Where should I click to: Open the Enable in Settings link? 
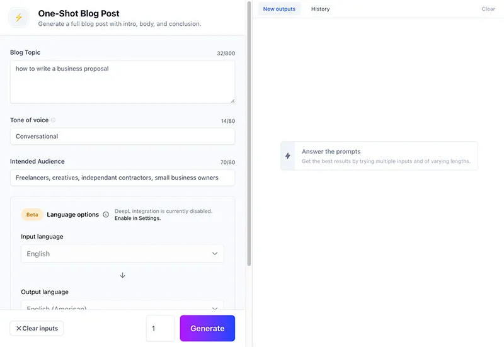[137, 219]
